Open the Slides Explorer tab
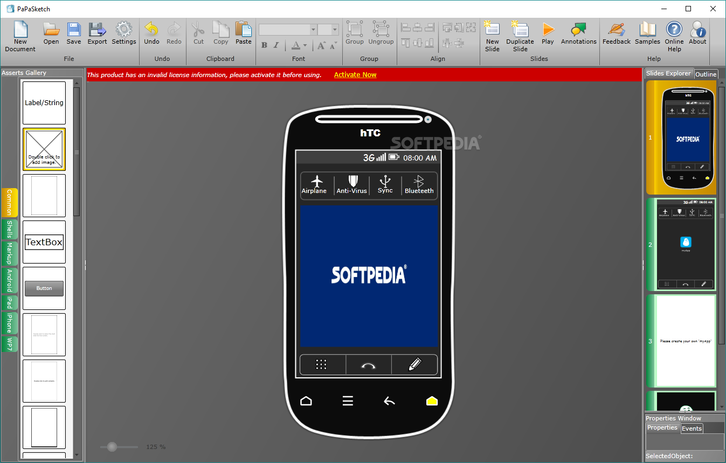This screenshot has height=463, width=726. point(668,73)
